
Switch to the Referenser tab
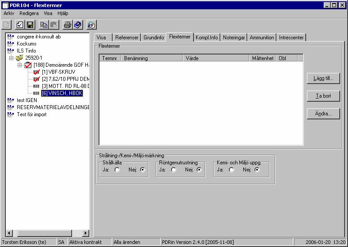coord(127,38)
